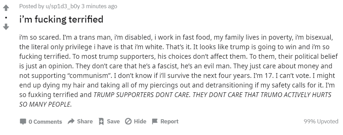This screenshot has height=135, width=343.
Task: Click the post body paragraph text
Action: point(179,71)
